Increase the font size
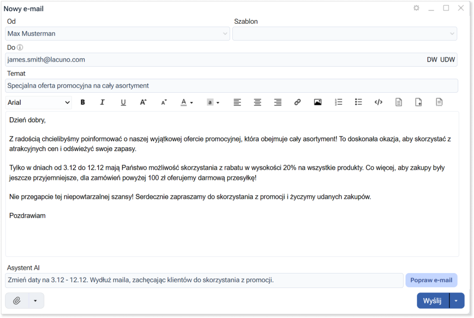Screen dimensions: 474x318 tap(143, 102)
